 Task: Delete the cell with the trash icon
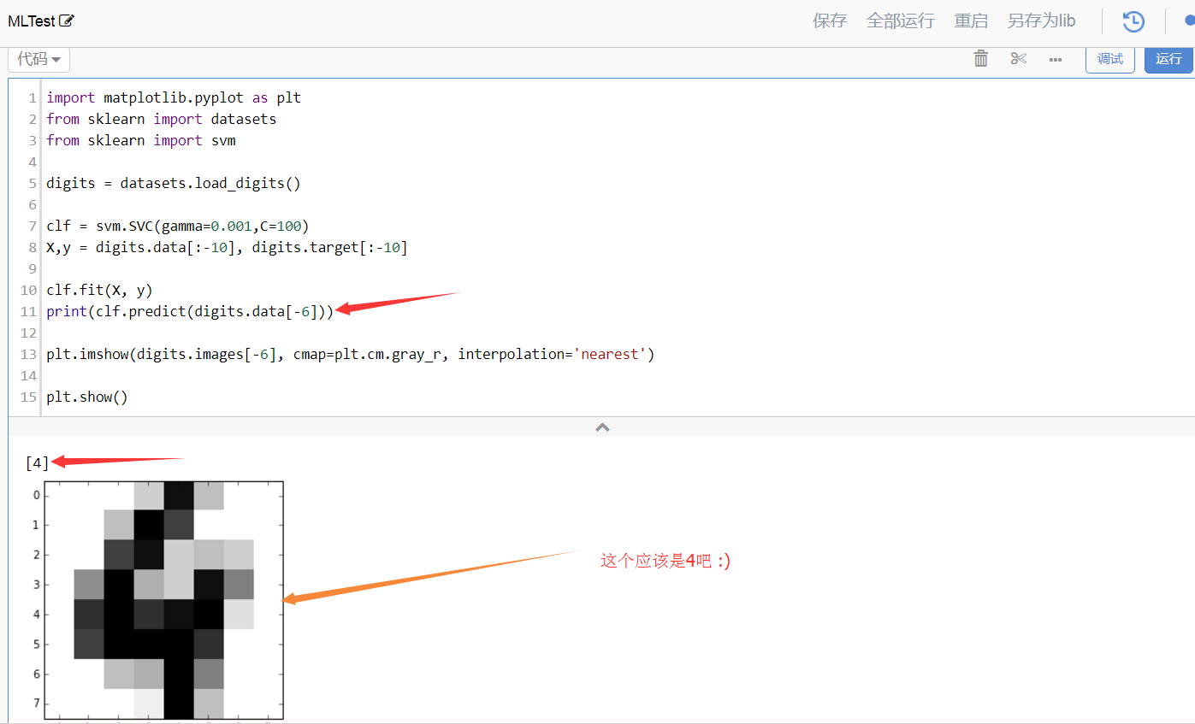click(x=981, y=59)
